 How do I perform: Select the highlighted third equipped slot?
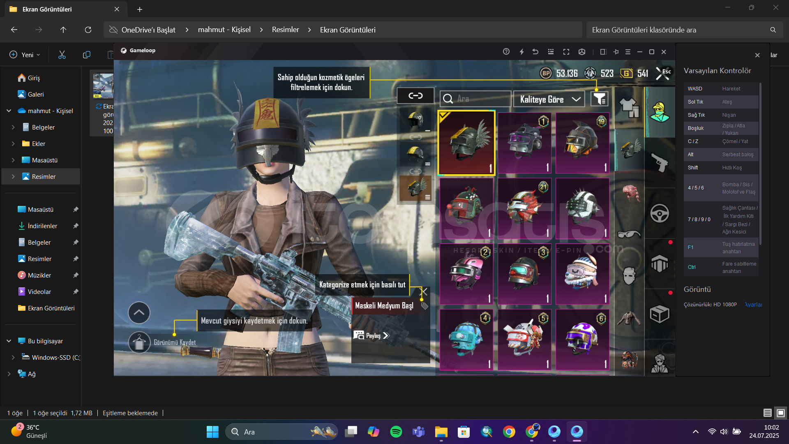tap(415, 188)
